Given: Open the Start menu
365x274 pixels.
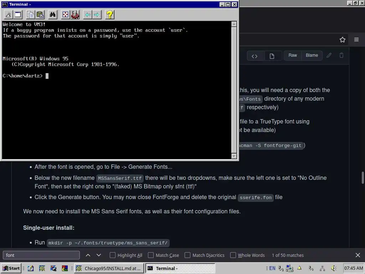Looking at the screenshot, I should (11, 268).
